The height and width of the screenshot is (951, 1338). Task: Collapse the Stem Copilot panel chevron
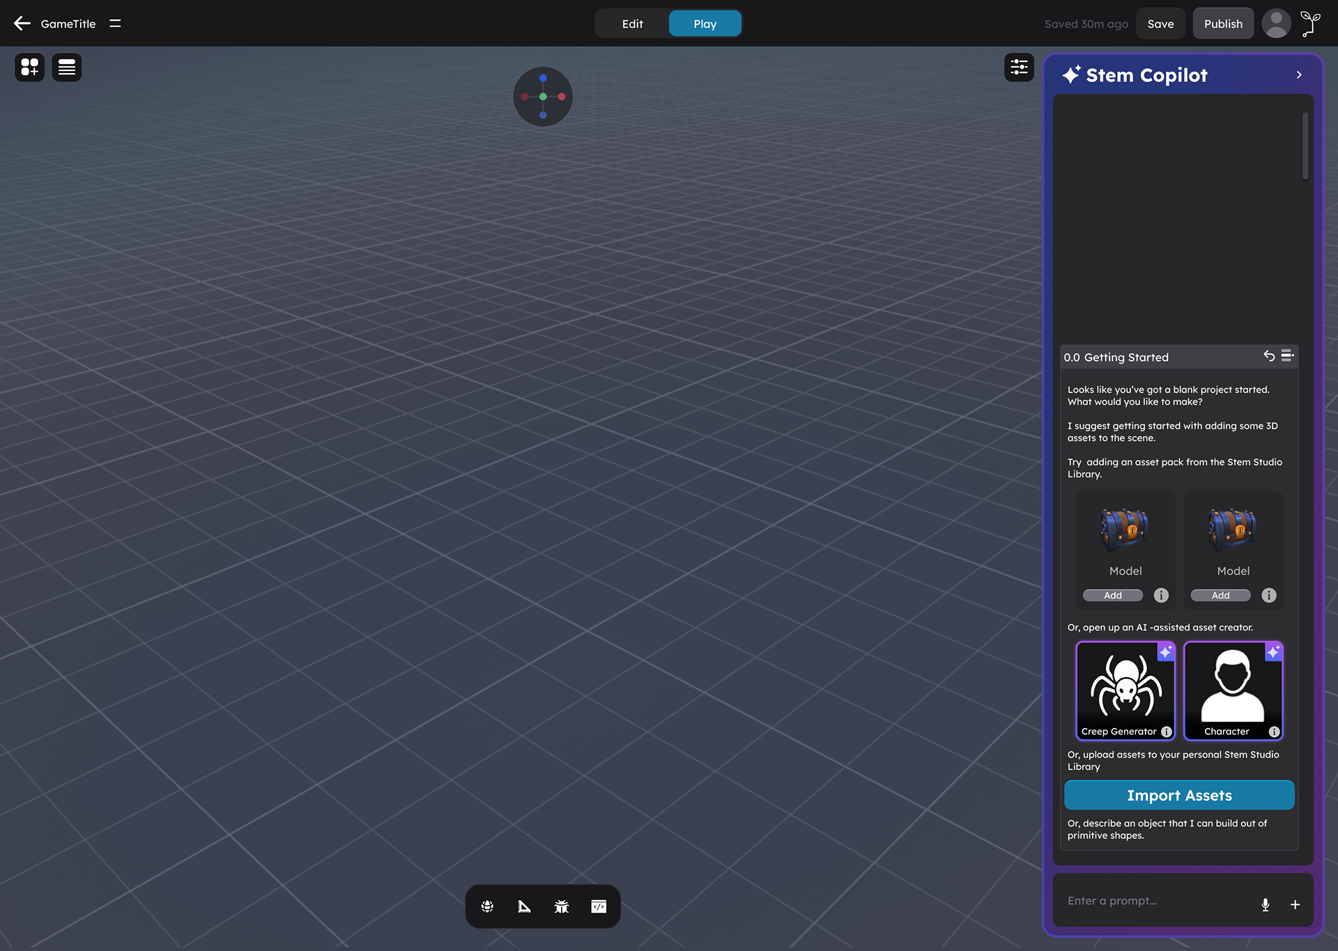coord(1299,75)
